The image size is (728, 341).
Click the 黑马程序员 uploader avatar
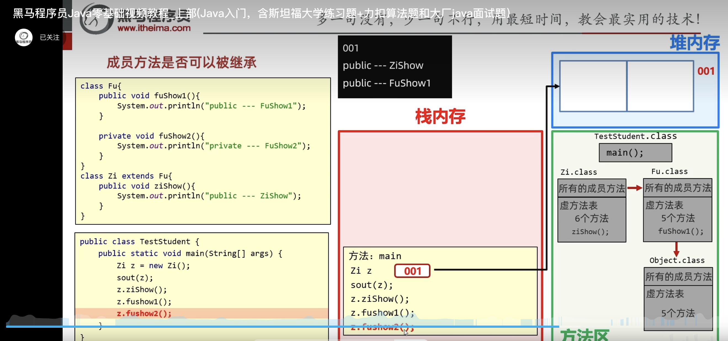coord(24,37)
